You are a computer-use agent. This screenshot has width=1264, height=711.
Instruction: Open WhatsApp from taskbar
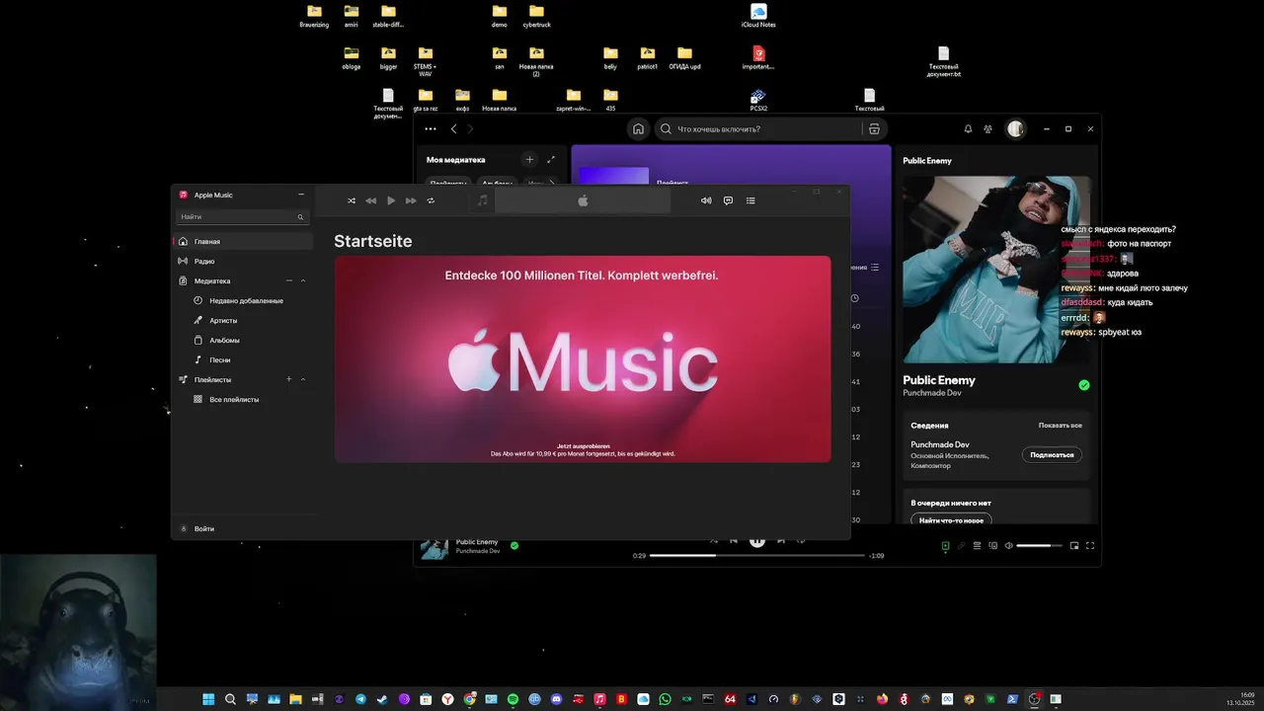pos(665,699)
